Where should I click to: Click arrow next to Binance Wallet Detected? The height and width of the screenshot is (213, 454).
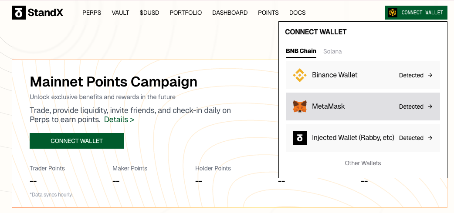pos(430,75)
